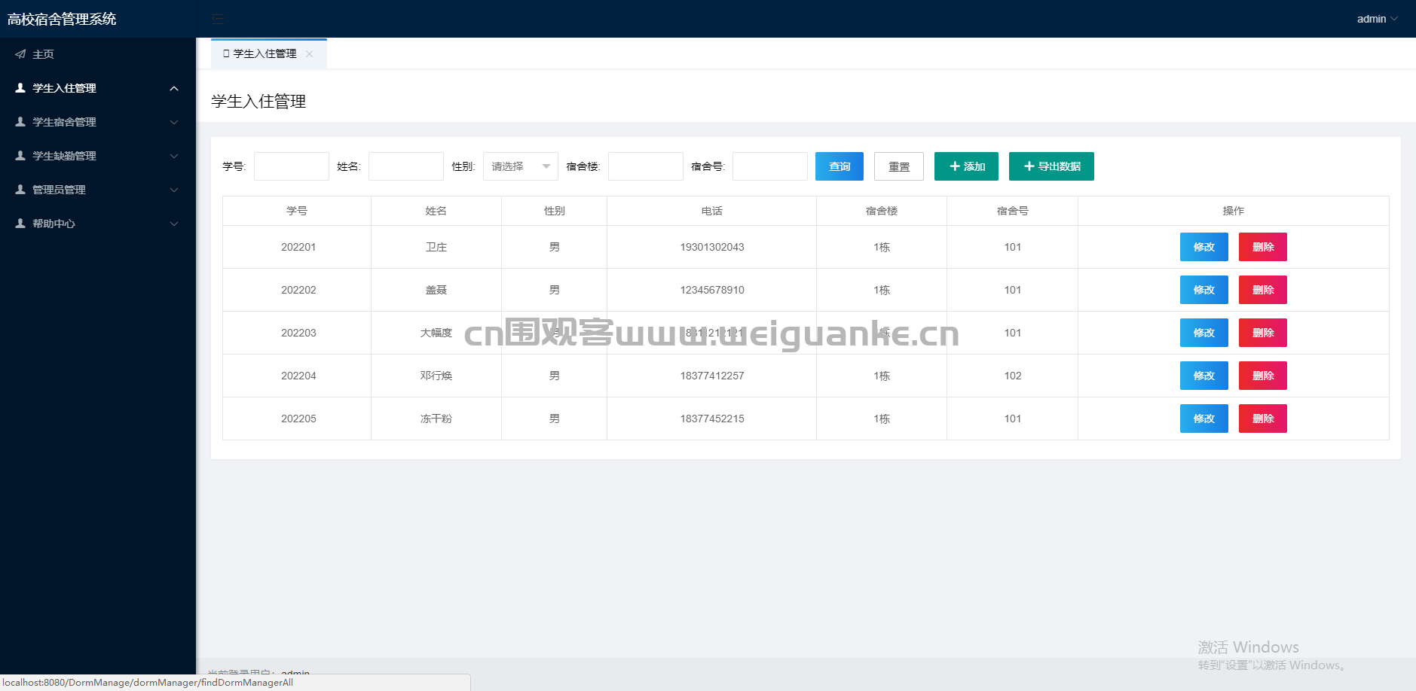This screenshot has width=1416, height=691.
Task: Open the 性别 select dropdown
Action: pos(520,166)
